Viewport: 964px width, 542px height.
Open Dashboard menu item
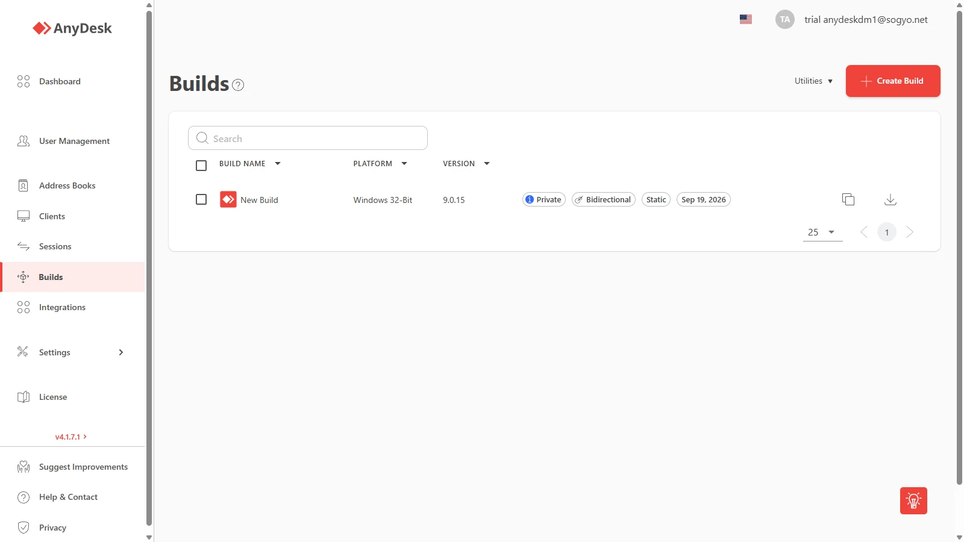pyautogui.click(x=60, y=81)
